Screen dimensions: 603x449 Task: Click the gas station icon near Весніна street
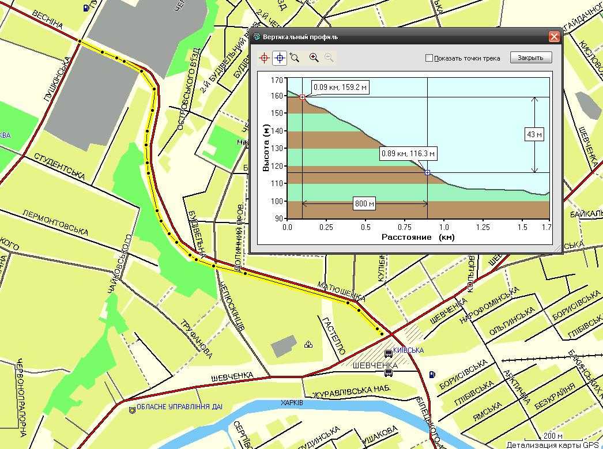(86, 7)
